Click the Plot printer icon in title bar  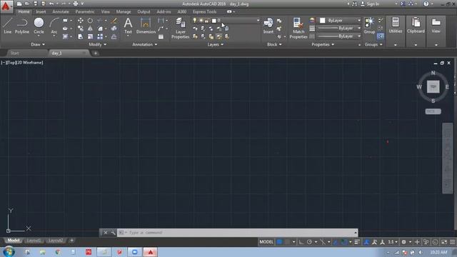pyautogui.click(x=76, y=4)
